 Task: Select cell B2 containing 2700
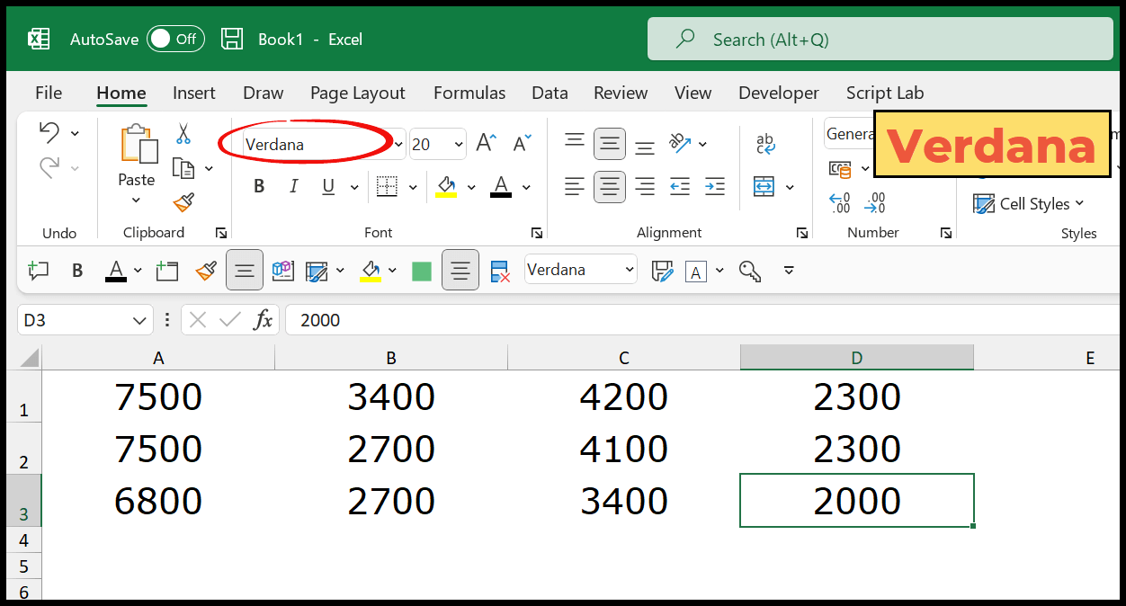(391, 449)
